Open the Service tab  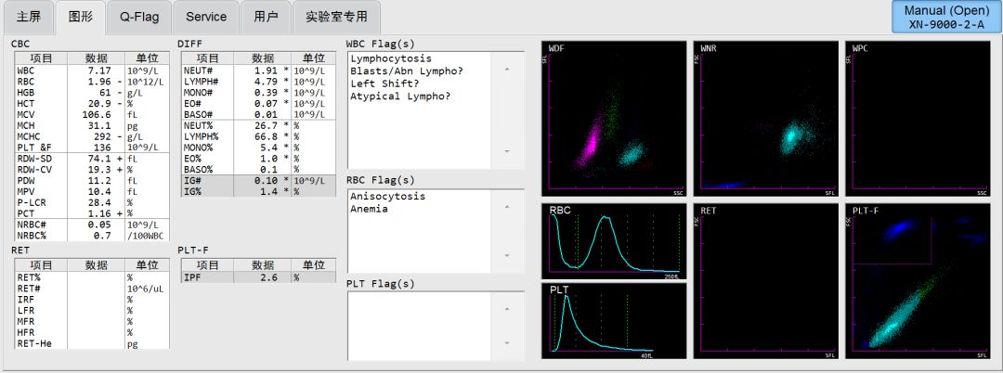[206, 18]
